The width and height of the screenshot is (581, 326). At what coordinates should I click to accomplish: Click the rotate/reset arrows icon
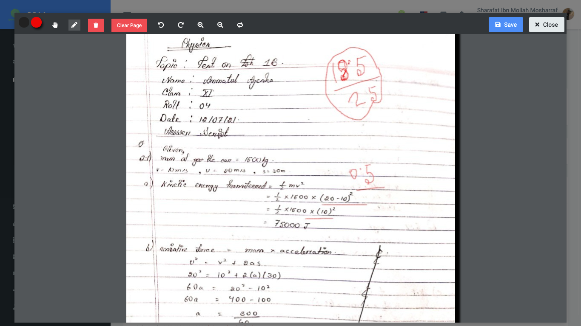[240, 25]
